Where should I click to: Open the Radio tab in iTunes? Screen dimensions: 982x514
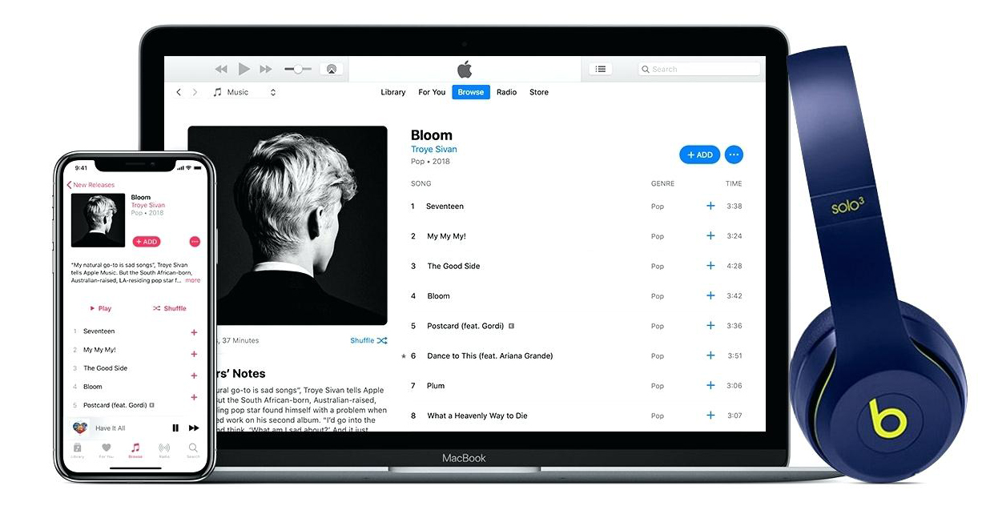pyautogui.click(x=506, y=92)
